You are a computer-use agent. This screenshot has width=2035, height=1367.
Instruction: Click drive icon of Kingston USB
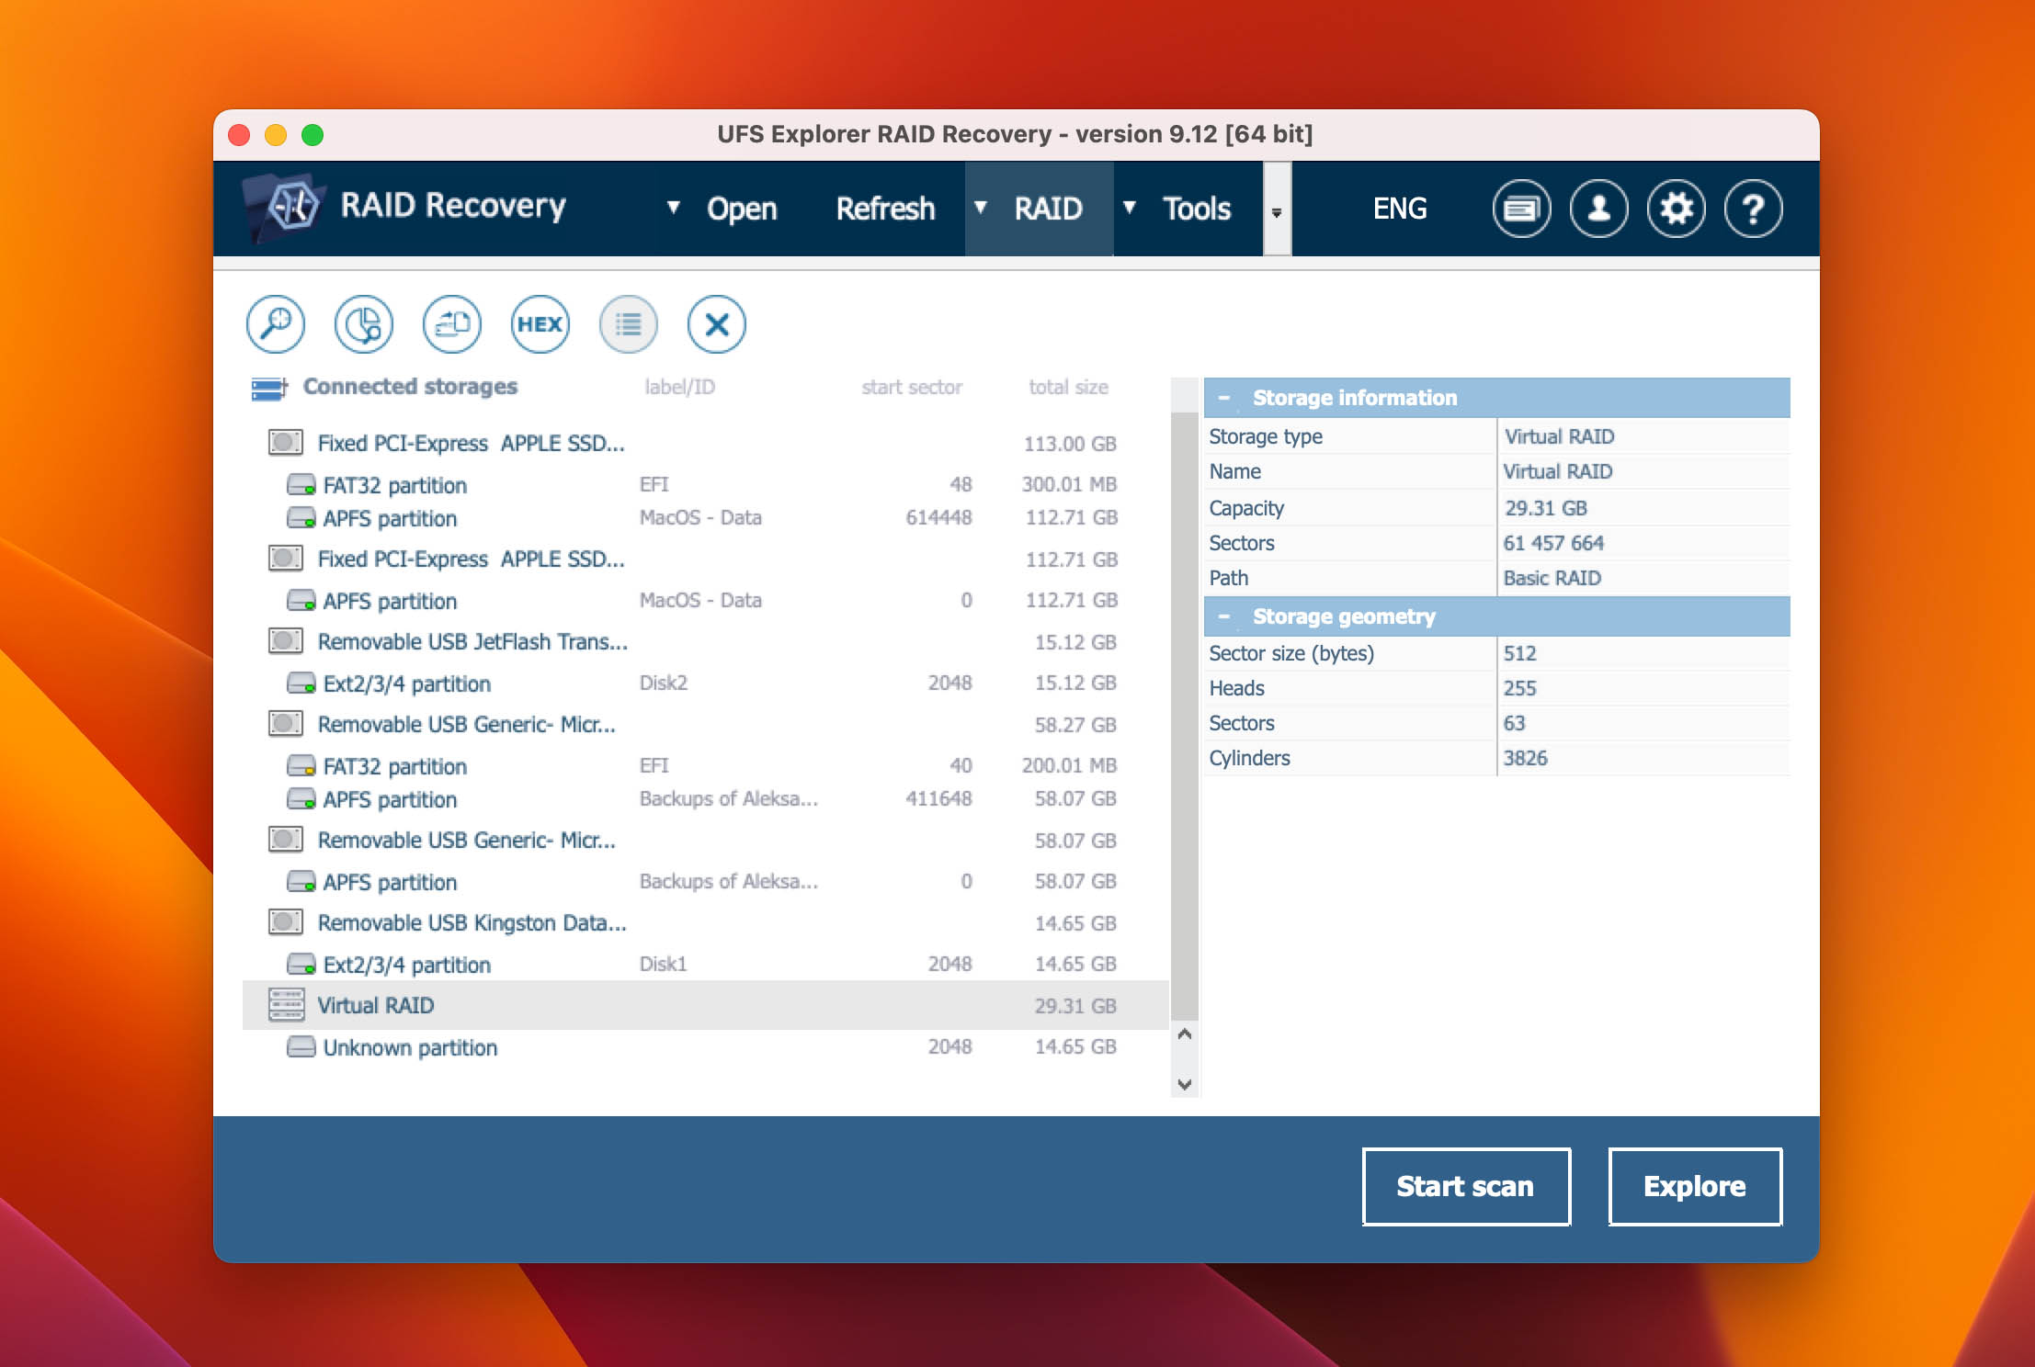pos(285,922)
